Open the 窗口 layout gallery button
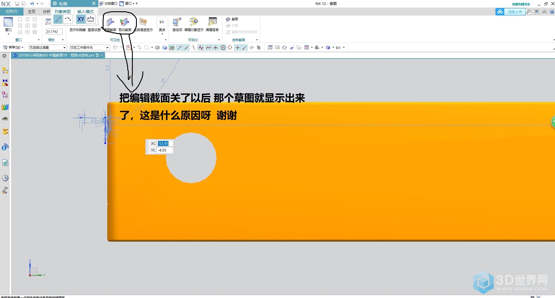Image resolution: width=555 pixels, height=298 pixels. 8,25
